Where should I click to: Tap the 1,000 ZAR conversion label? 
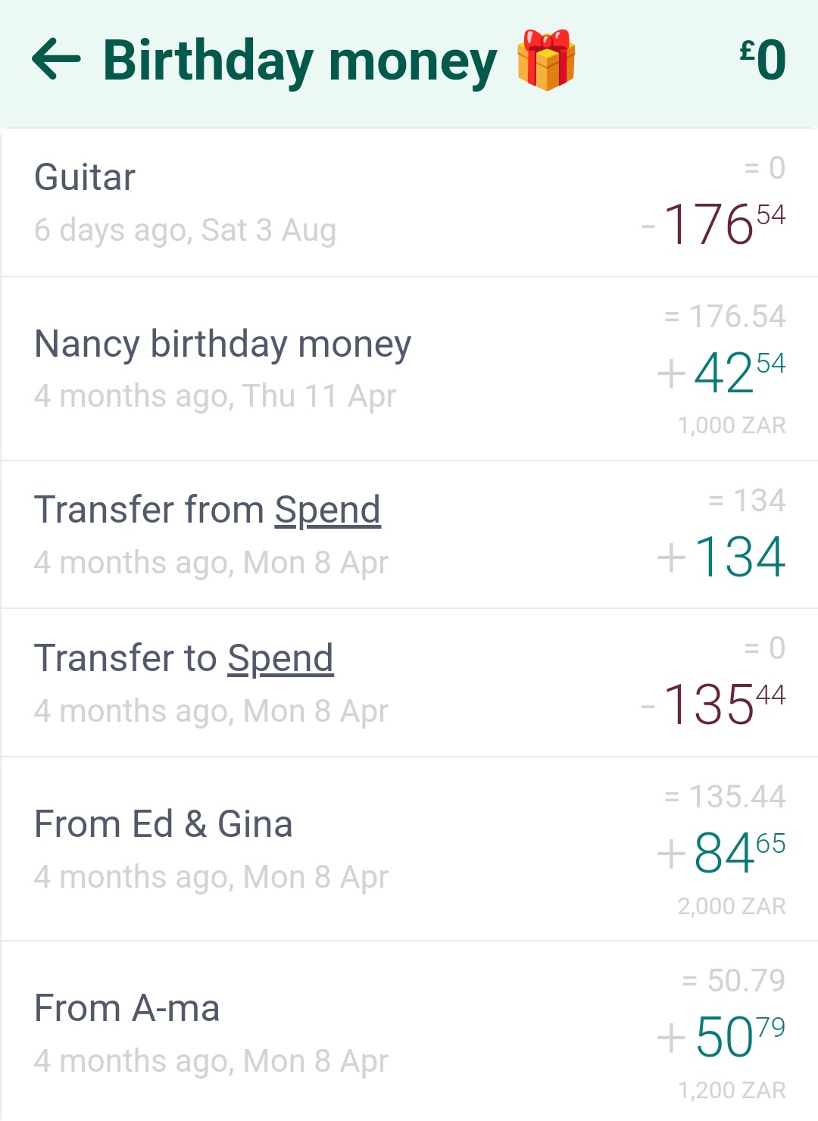point(732,426)
